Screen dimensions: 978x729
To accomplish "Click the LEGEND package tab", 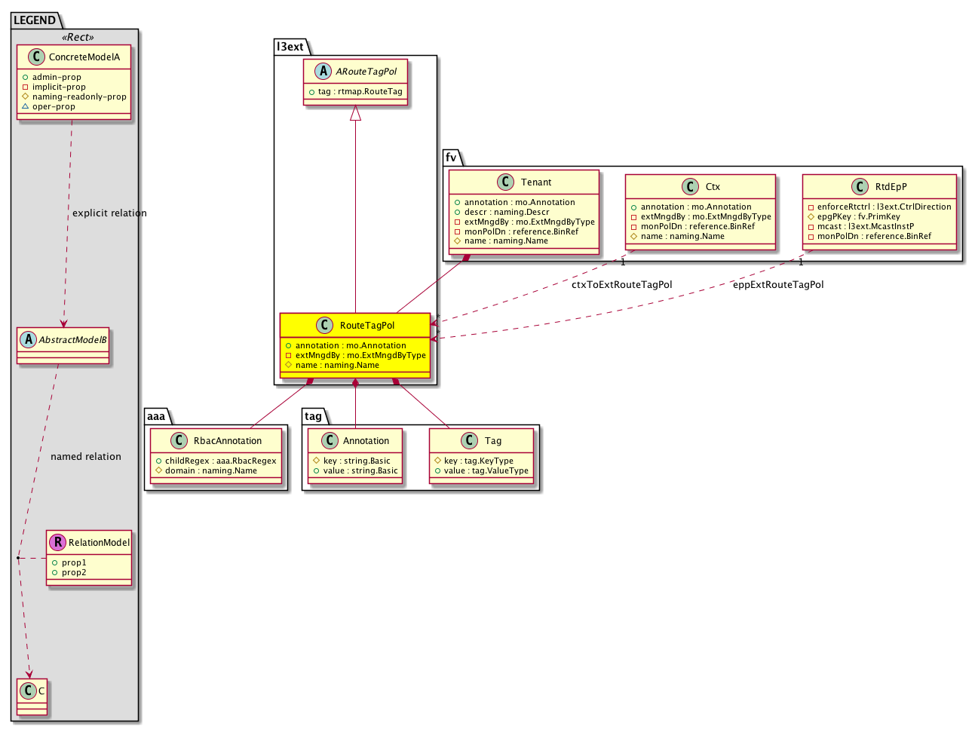I will [35, 20].
